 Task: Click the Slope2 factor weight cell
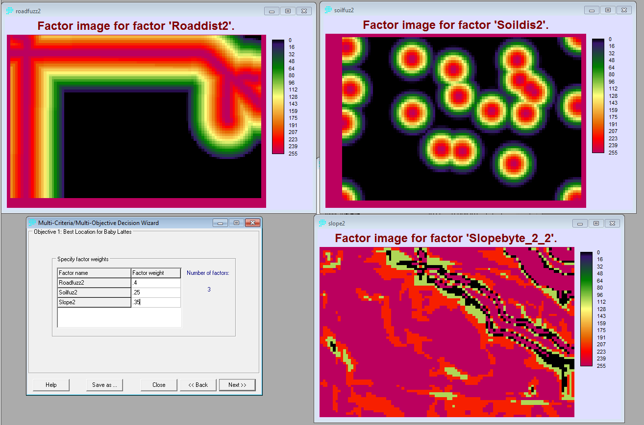tap(155, 302)
